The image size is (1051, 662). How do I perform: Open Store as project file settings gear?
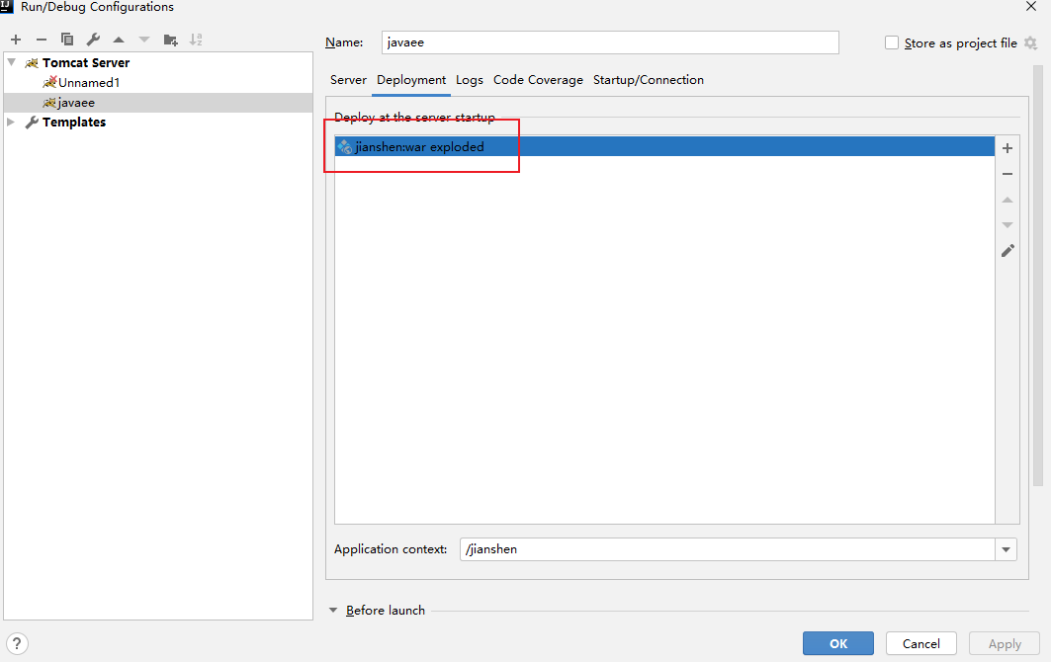point(1031,42)
